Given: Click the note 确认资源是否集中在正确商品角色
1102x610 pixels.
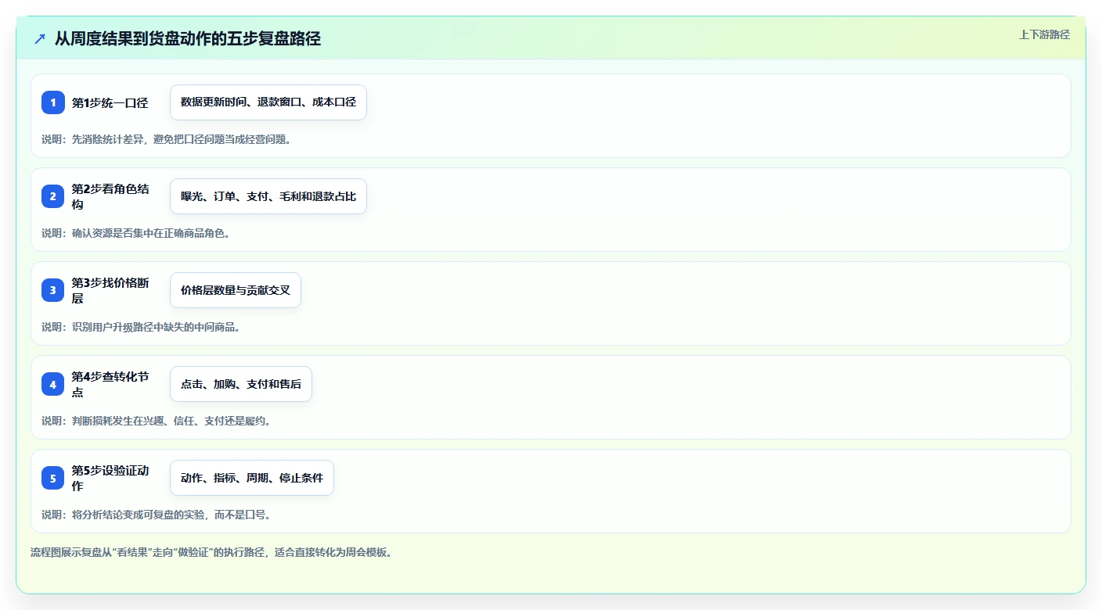Looking at the screenshot, I should [151, 233].
